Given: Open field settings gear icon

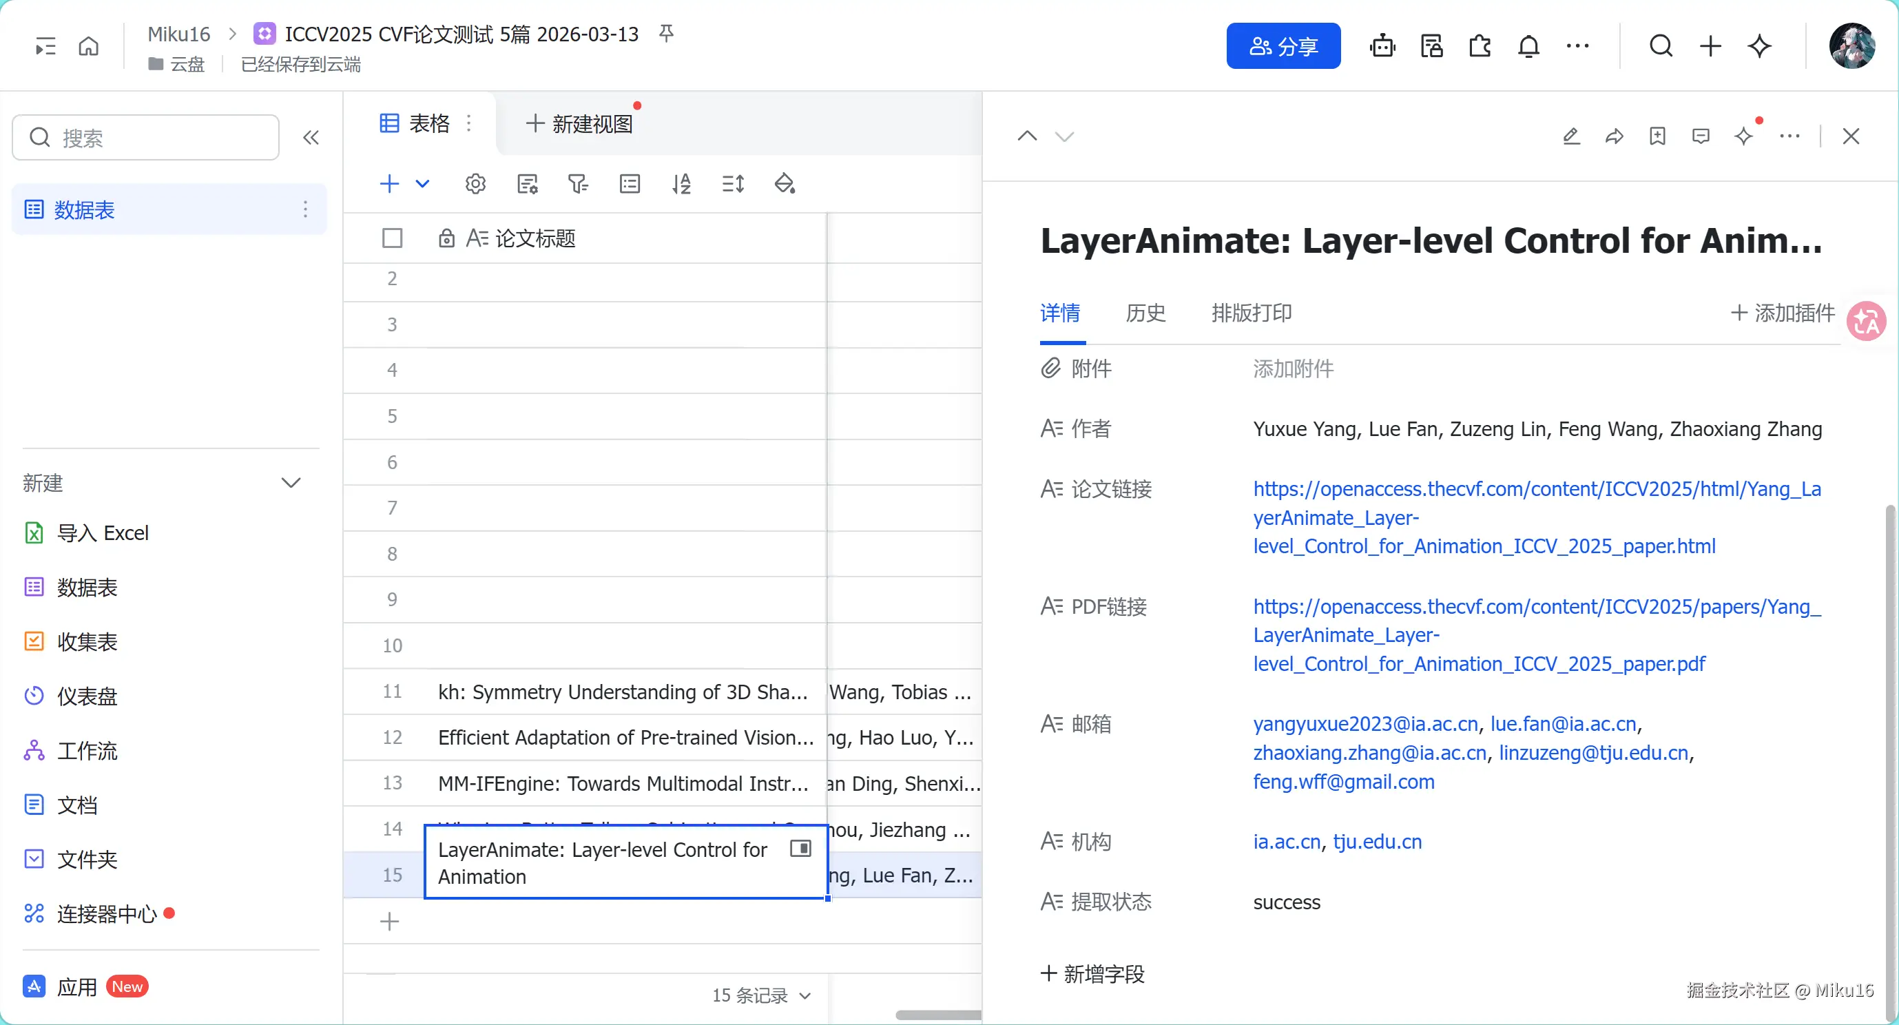Looking at the screenshot, I should 475,184.
